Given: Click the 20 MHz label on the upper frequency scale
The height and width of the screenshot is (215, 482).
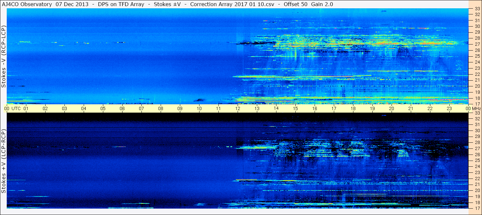Looking at the screenshot, I should pos(477,86).
